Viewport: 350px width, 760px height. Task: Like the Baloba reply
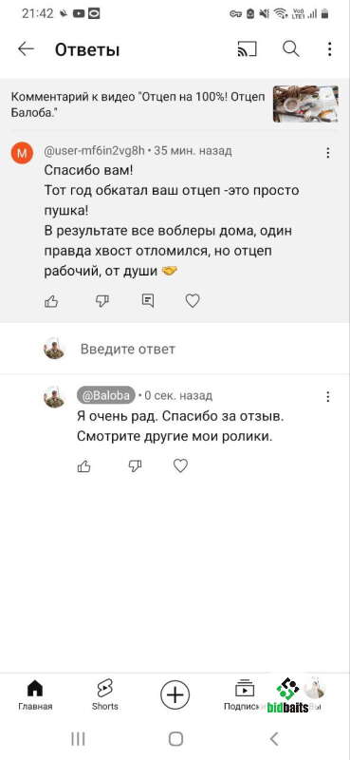84,466
